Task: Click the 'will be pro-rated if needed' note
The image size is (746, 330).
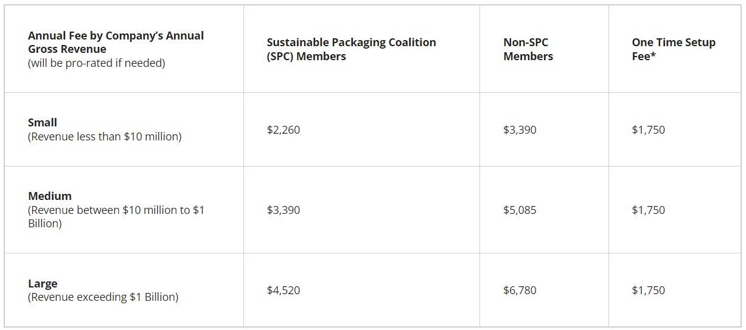Action: pos(96,63)
